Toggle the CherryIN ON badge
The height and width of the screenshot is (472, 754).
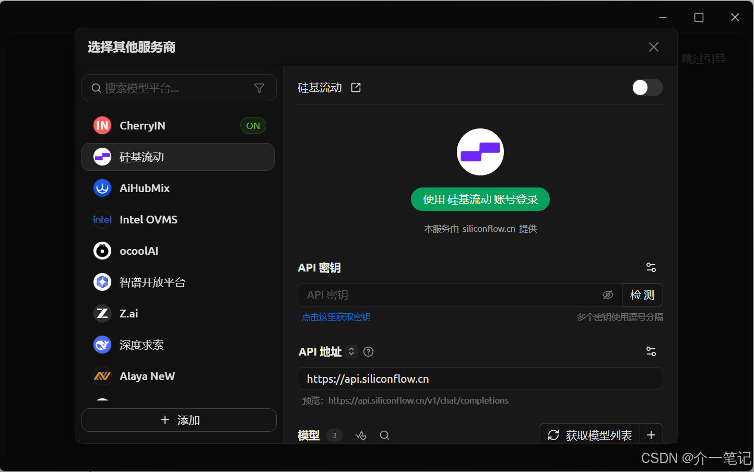[x=253, y=125]
